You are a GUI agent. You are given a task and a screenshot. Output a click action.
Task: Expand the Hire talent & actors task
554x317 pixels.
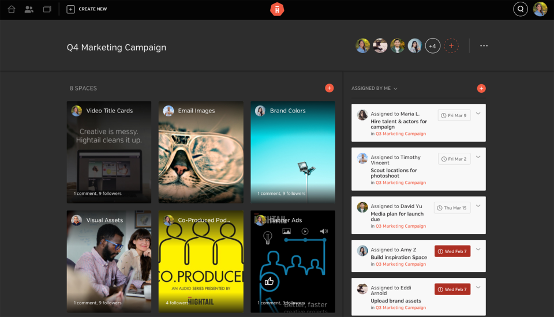(478, 114)
